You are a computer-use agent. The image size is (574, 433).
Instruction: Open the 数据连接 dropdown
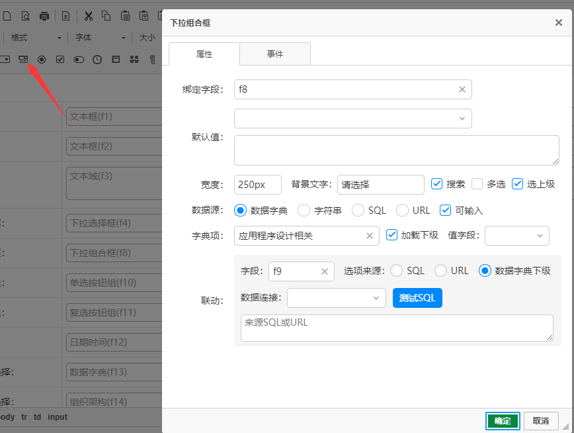coord(337,298)
